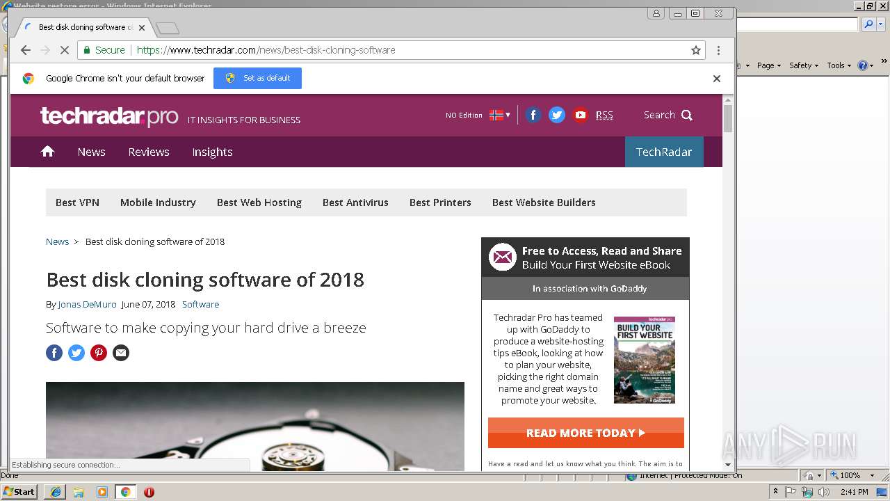The image size is (890, 501).
Task: Open author Jonas DeMuro's link
Action: click(87, 304)
